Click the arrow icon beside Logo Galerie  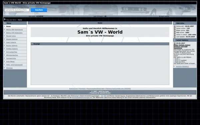click(x=4, y=42)
